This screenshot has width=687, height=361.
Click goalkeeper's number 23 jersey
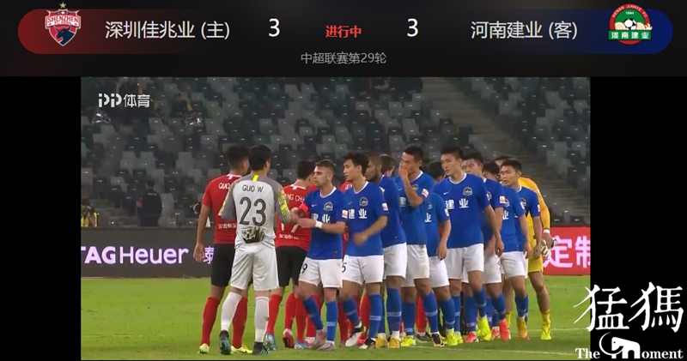point(252,211)
